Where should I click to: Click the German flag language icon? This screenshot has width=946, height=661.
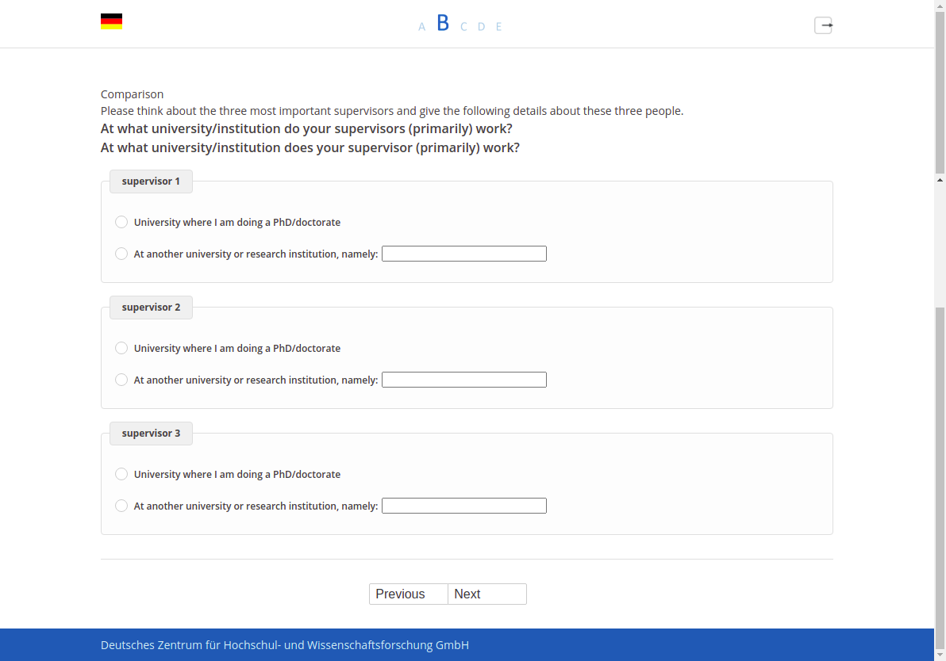(112, 21)
